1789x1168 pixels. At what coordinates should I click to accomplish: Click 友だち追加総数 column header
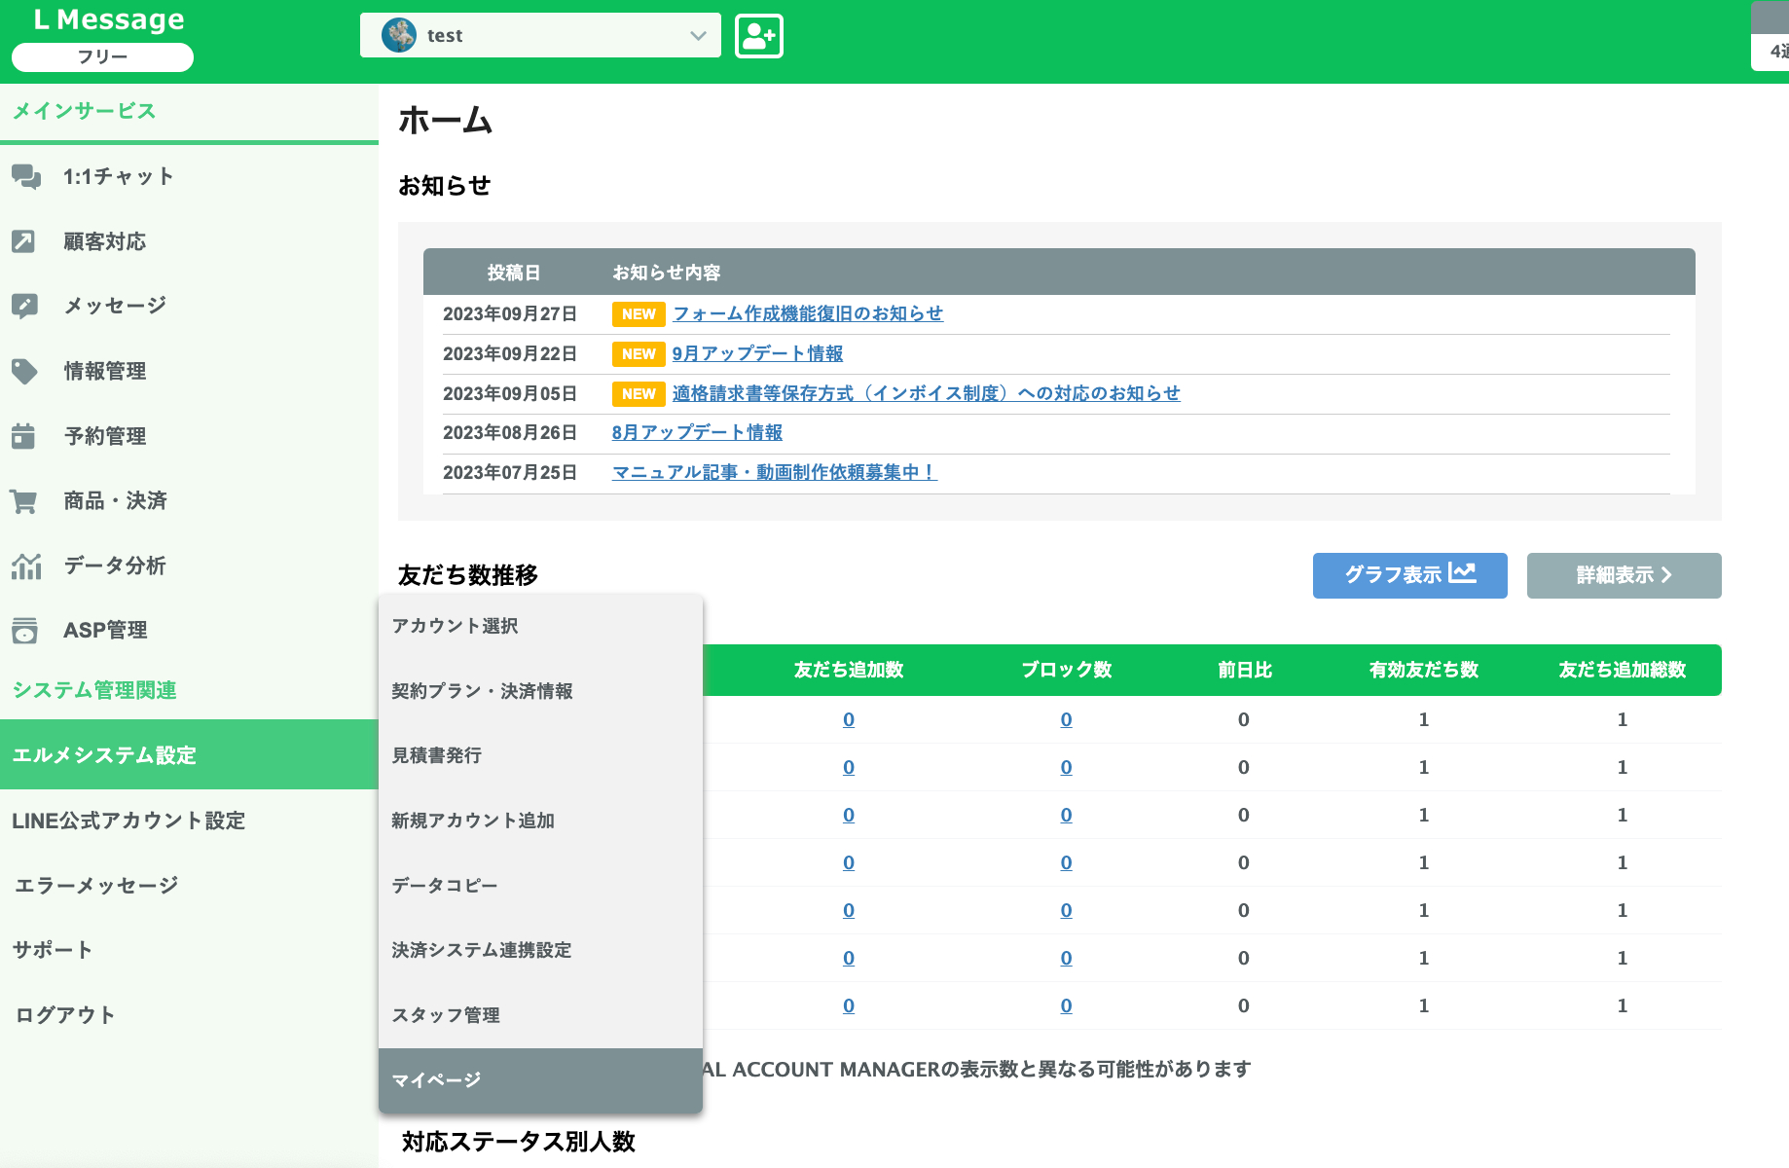click(1623, 670)
